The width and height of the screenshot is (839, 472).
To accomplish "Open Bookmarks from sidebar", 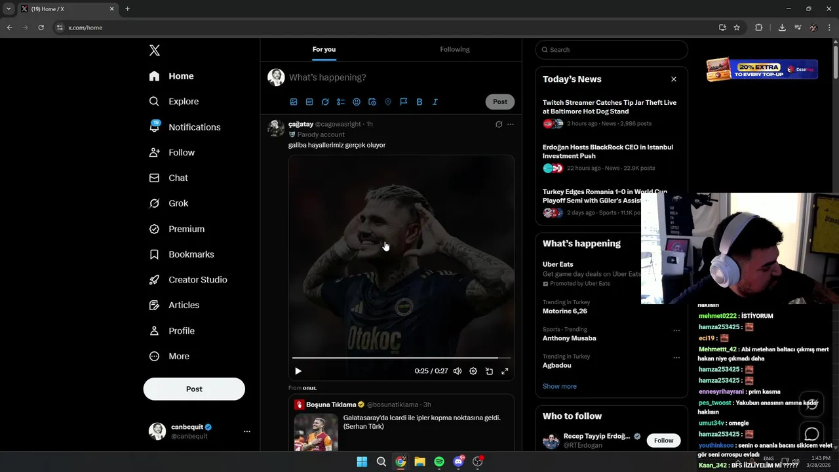I will coord(182,254).
